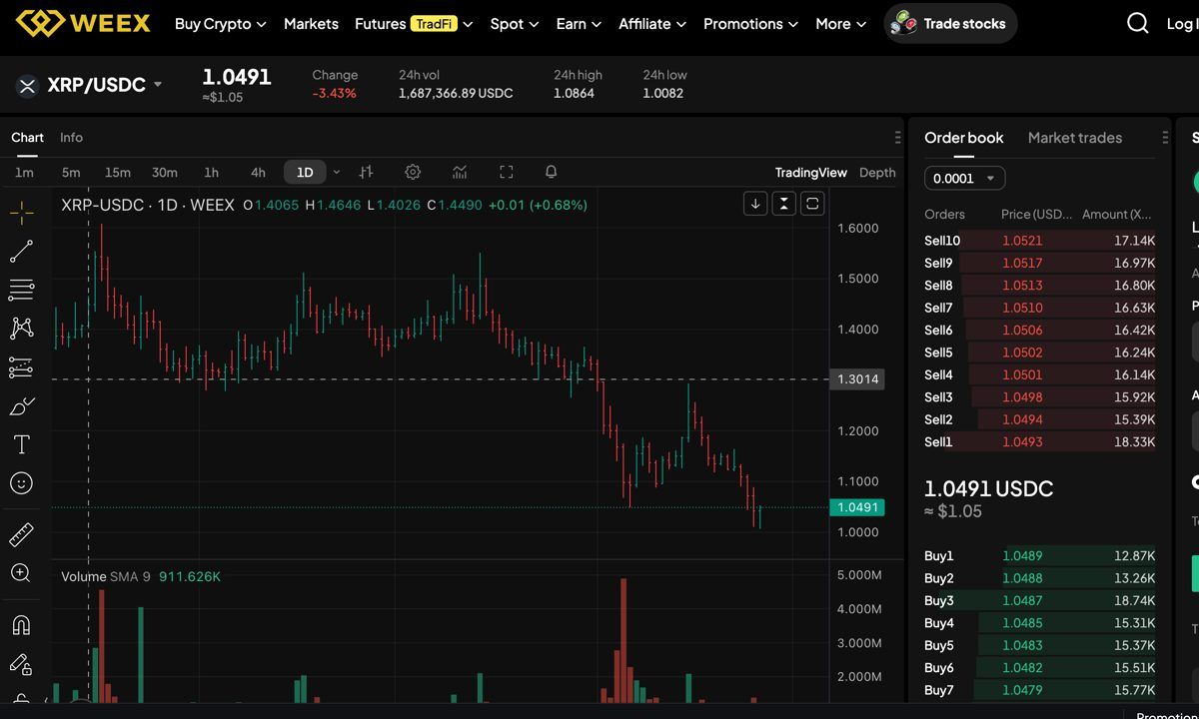Select TradingView chart view
Viewport: 1199px width, 719px height.
(x=811, y=173)
